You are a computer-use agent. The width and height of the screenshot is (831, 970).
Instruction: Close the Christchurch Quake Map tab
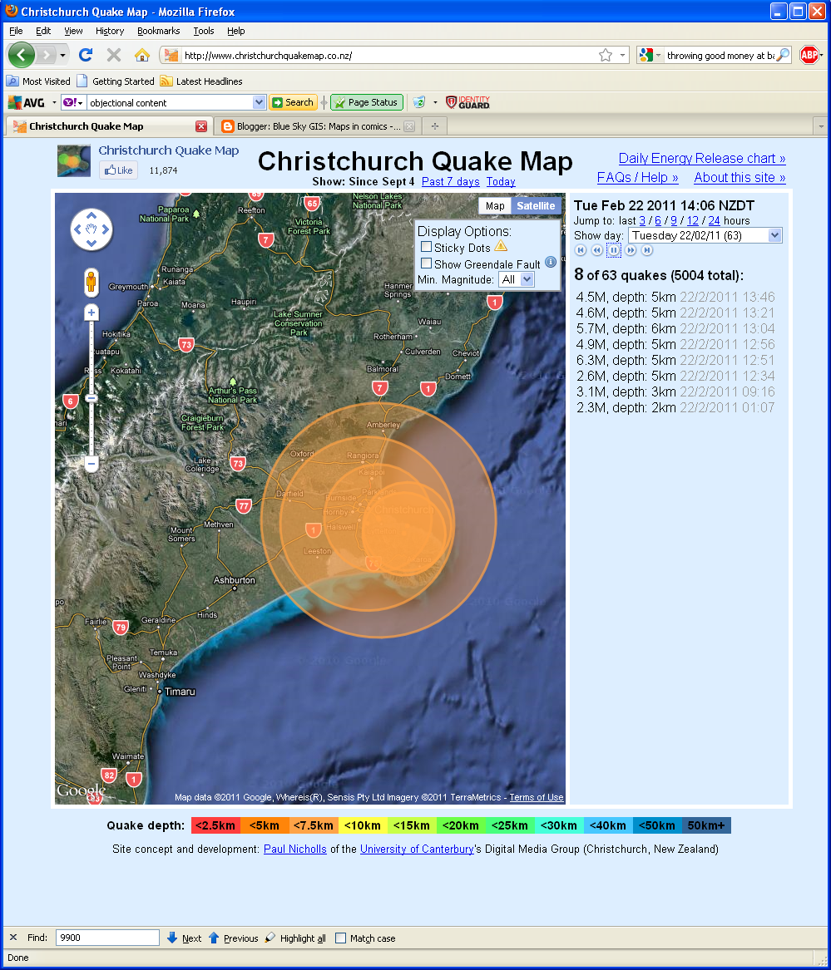200,126
